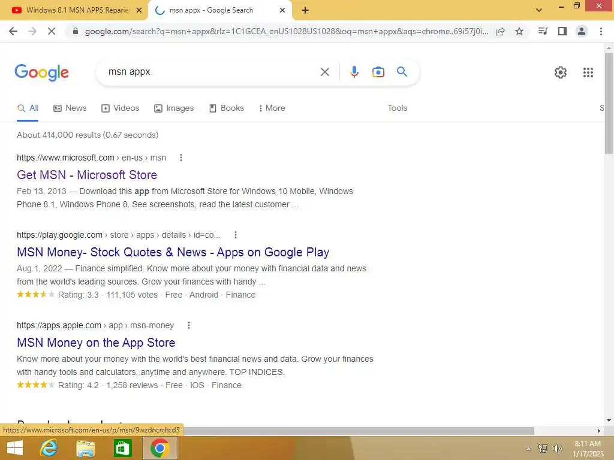
Task: Go back to the previous page
Action: [13, 31]
